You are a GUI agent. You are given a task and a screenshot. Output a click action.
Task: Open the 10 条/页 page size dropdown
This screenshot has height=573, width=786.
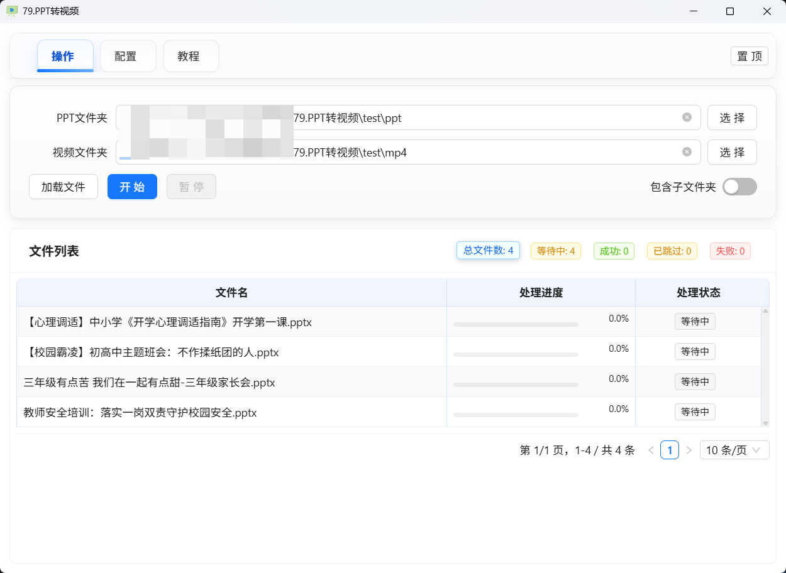[734, 450]
